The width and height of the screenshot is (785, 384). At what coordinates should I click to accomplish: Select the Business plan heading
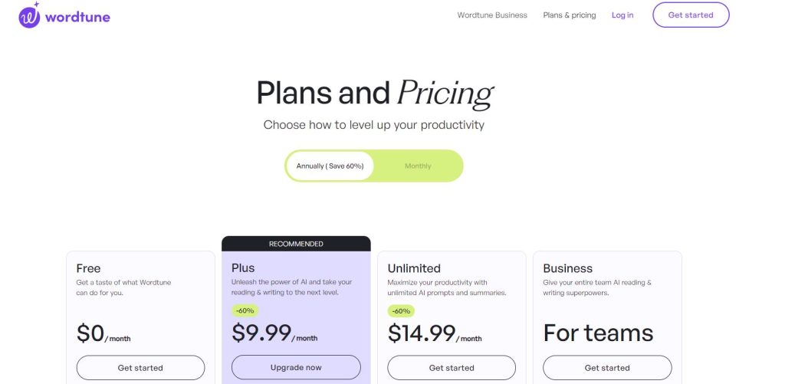(x=568, y=268)
